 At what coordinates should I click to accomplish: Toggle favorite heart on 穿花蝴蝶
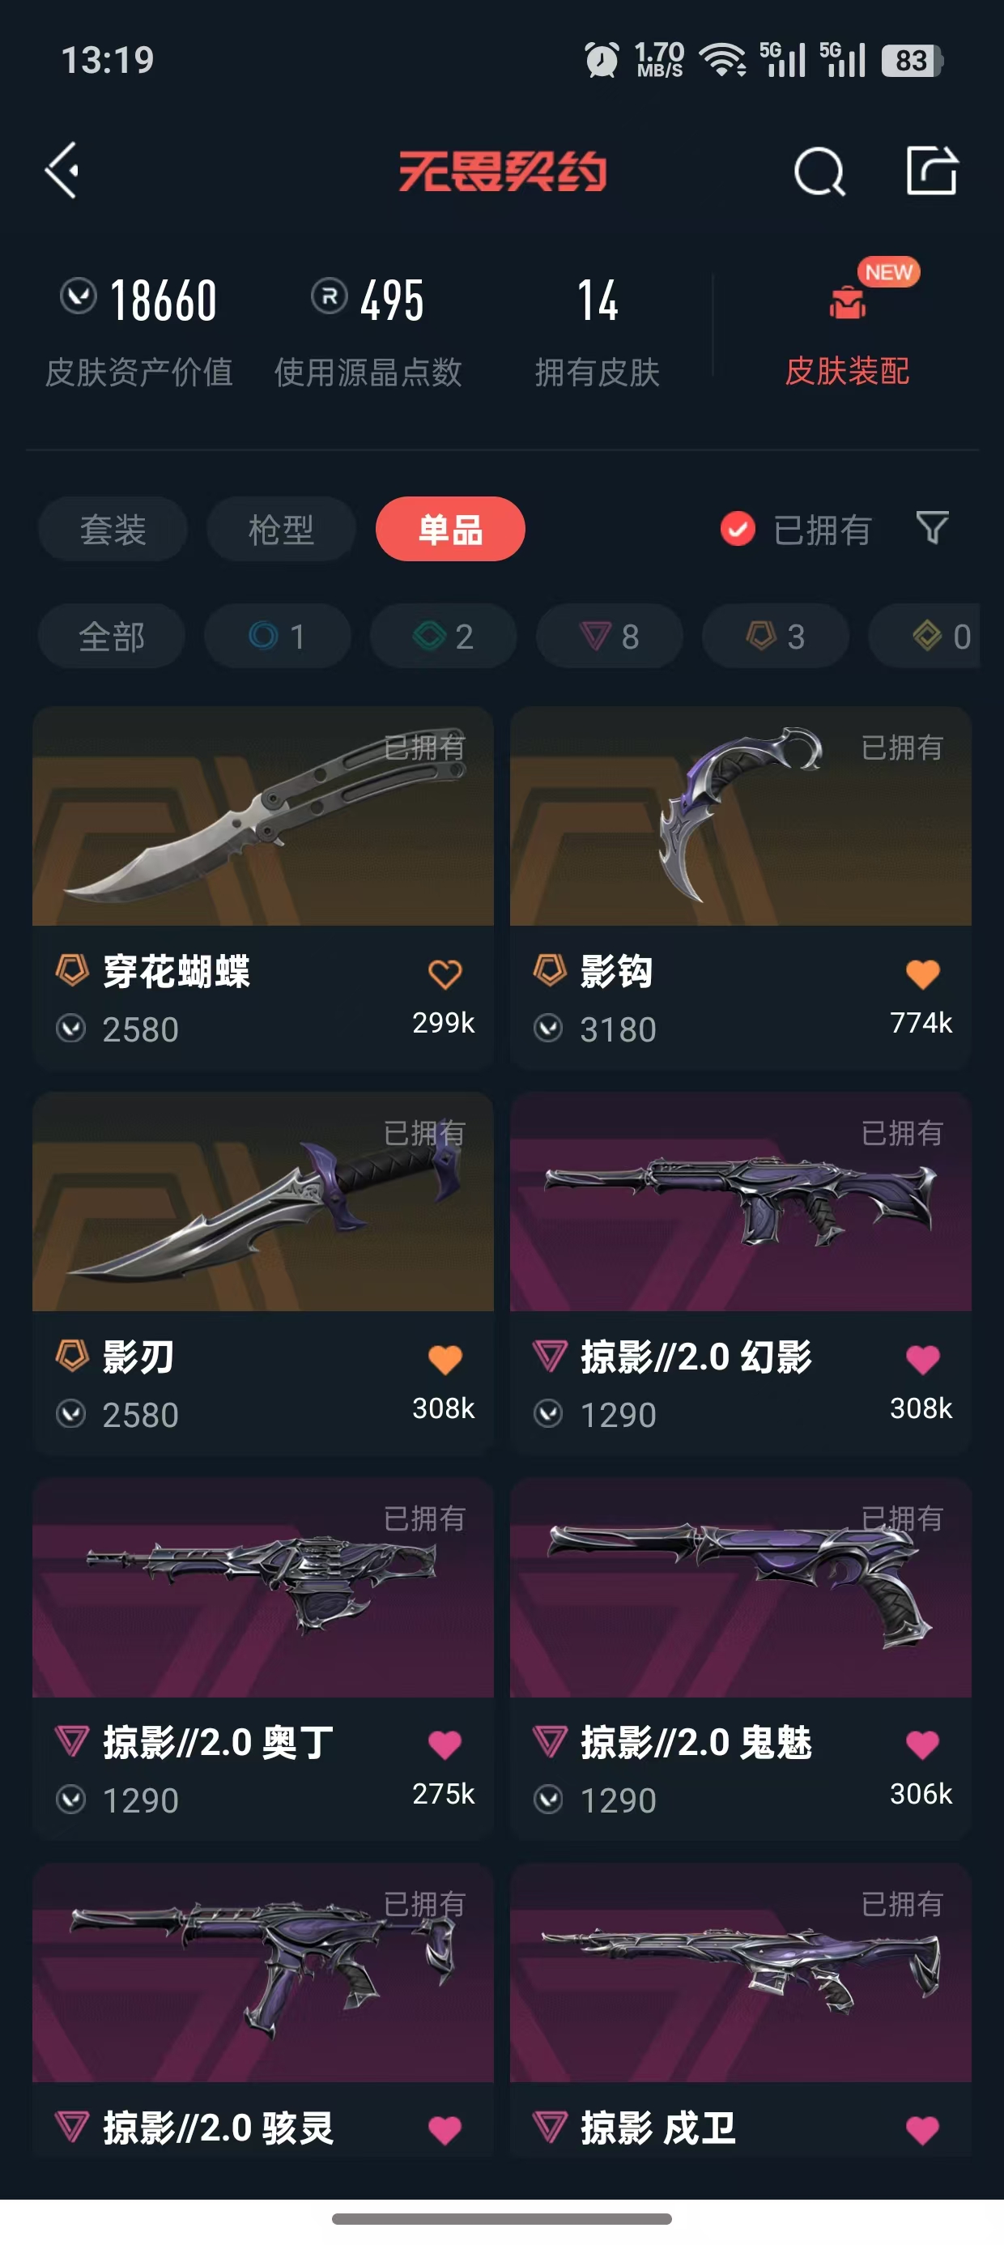coord(445,973)
